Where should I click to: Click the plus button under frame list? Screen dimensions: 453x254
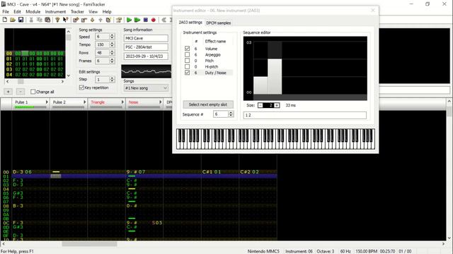(8, 92)
